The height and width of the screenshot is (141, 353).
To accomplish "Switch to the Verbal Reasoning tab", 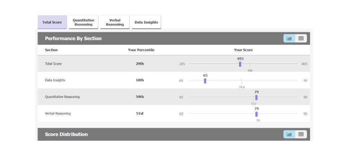I will (115, 22).
